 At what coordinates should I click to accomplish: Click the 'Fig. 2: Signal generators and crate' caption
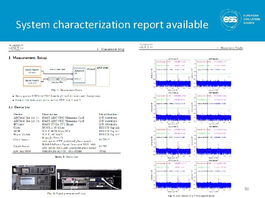66,194
